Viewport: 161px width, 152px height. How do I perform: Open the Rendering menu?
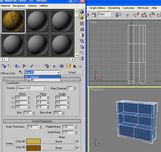pos(114,8)
